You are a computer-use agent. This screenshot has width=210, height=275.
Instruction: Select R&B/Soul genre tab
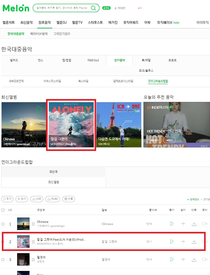click(x=93, y=60)
